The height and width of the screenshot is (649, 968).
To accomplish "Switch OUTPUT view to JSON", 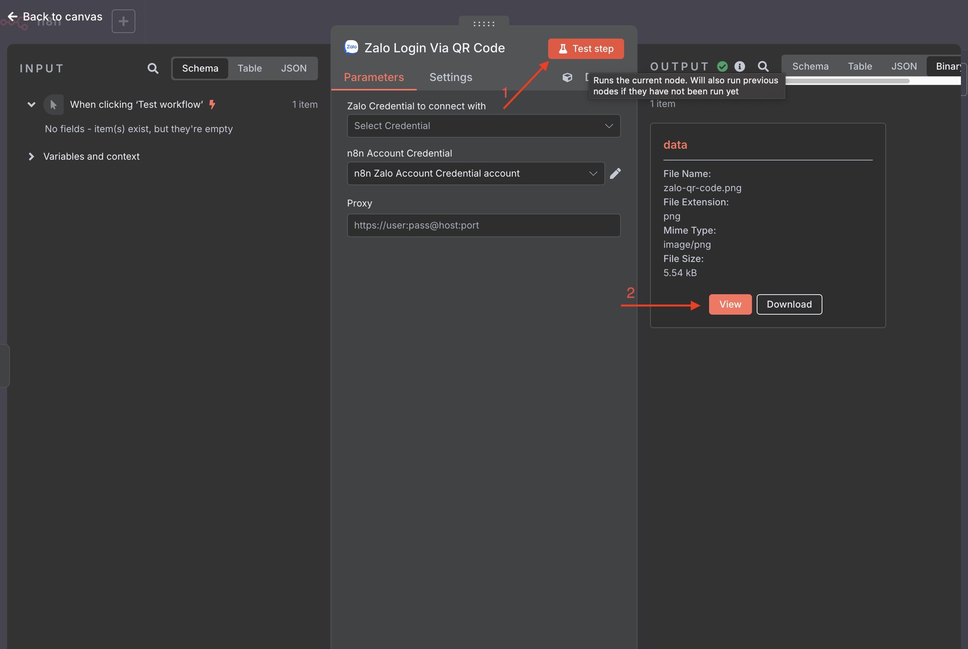I will (904, 66).
